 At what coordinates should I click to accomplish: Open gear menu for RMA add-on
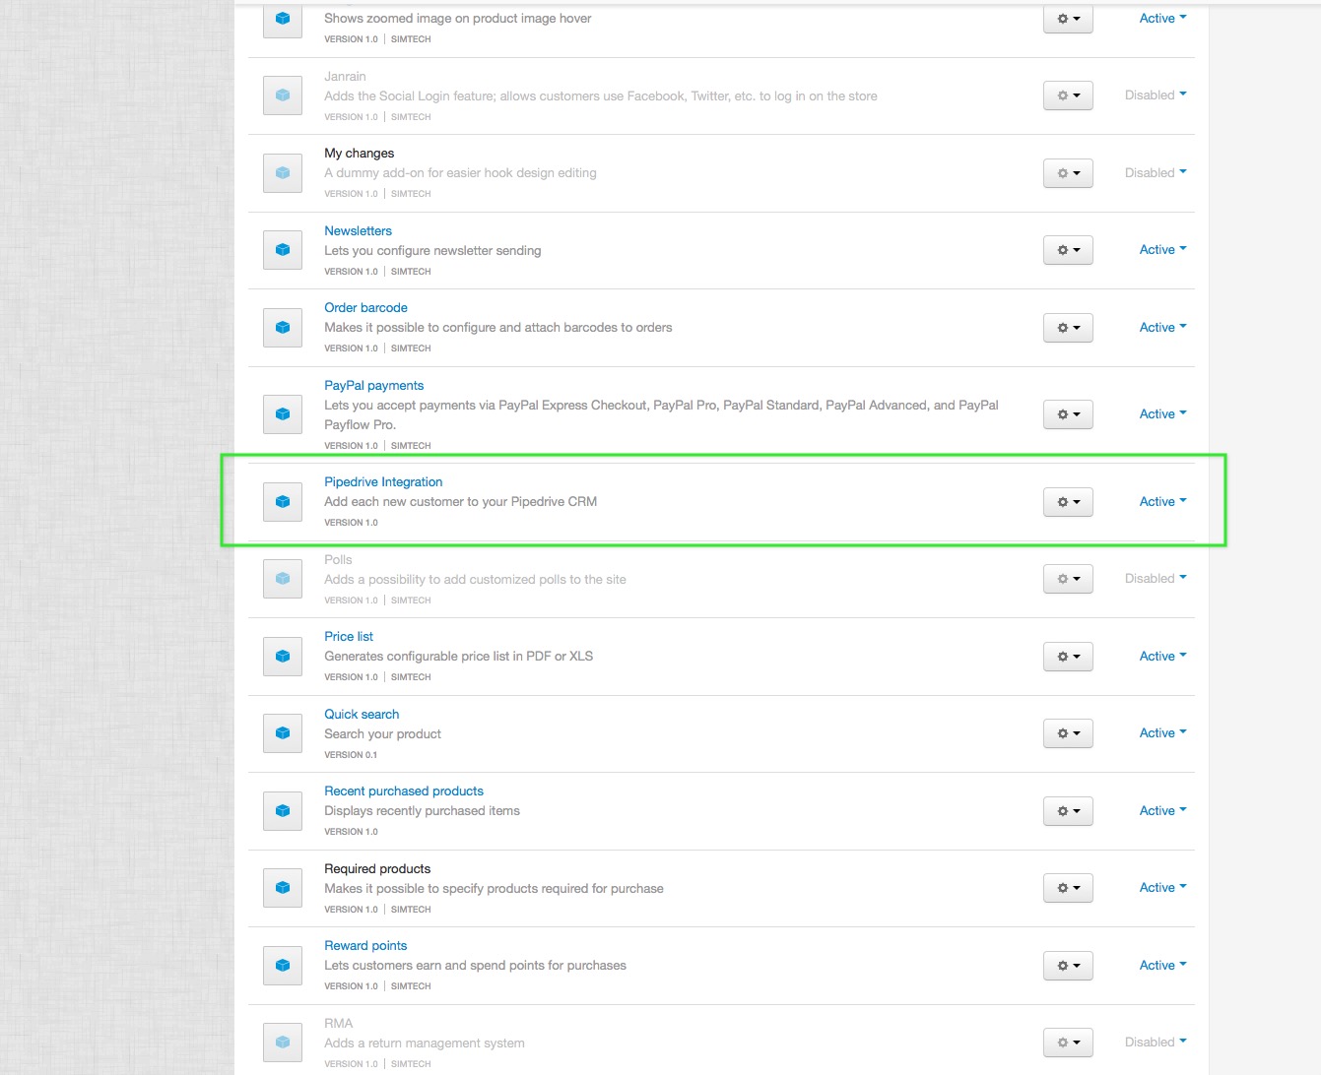pos(1068,1043)
